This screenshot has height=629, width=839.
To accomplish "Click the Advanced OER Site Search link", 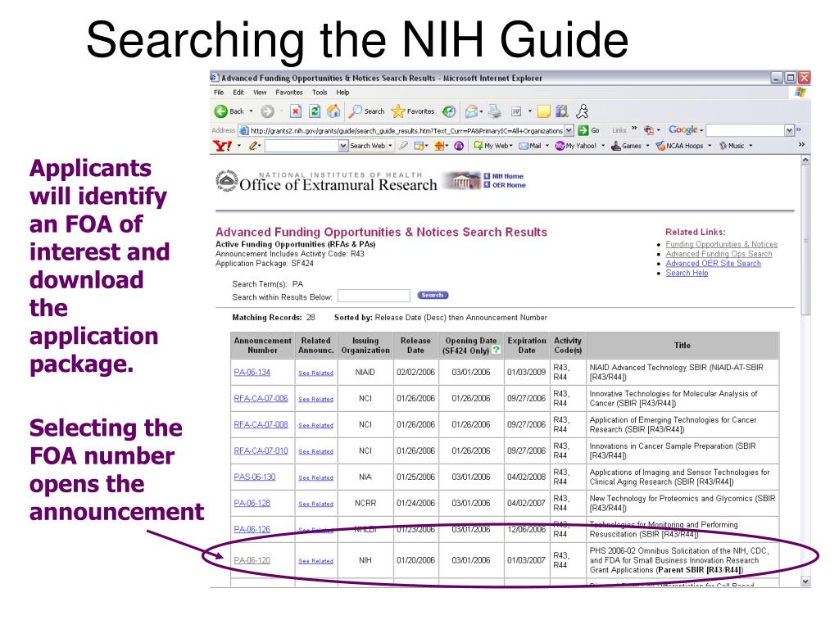I will pyautogui.click(x=714, y=263).
